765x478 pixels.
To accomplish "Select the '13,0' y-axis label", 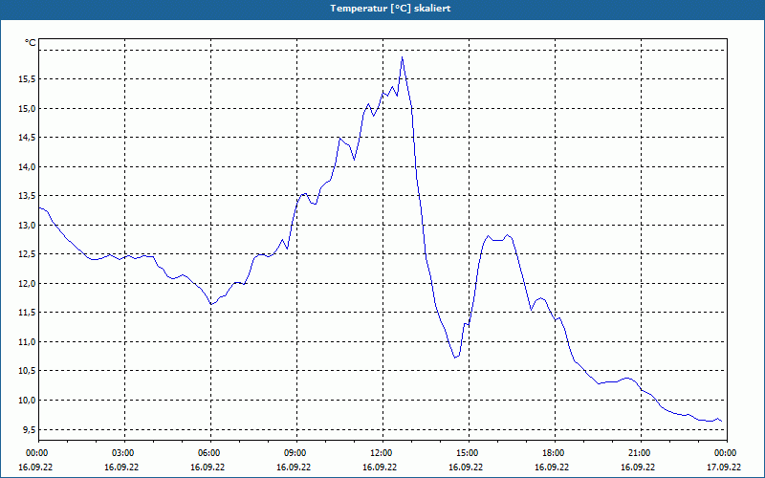I will (27, 226).
